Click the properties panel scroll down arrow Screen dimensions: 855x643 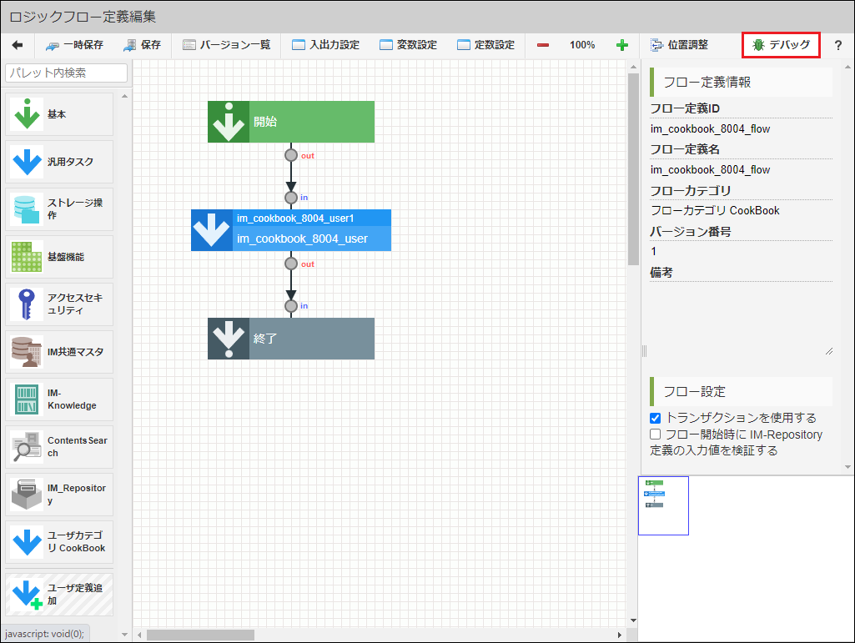click(848, 467)
